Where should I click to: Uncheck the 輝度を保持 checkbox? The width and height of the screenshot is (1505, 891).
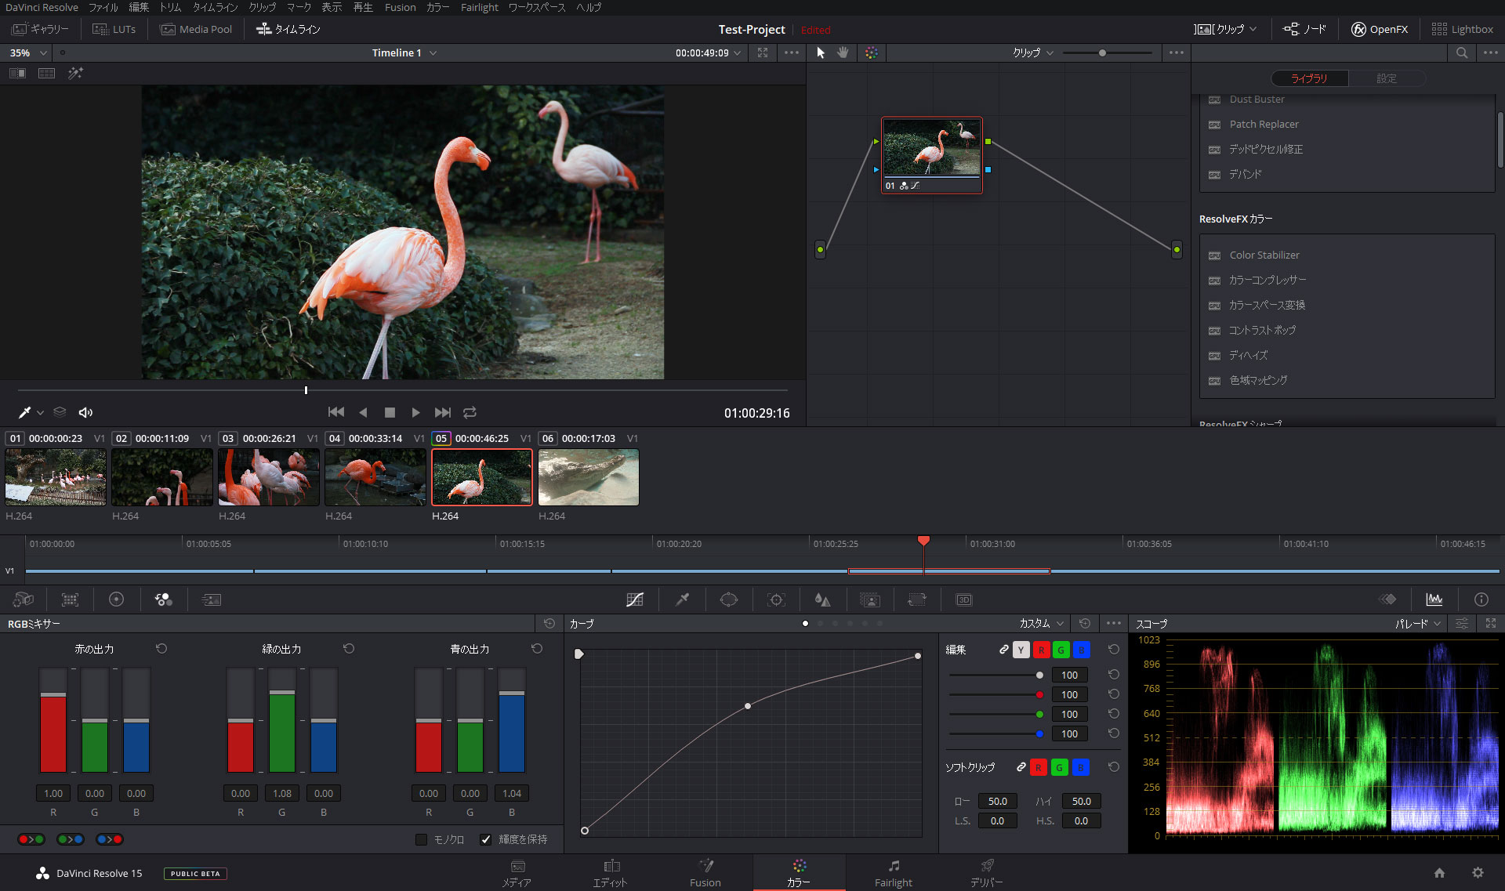pos(486,839)
